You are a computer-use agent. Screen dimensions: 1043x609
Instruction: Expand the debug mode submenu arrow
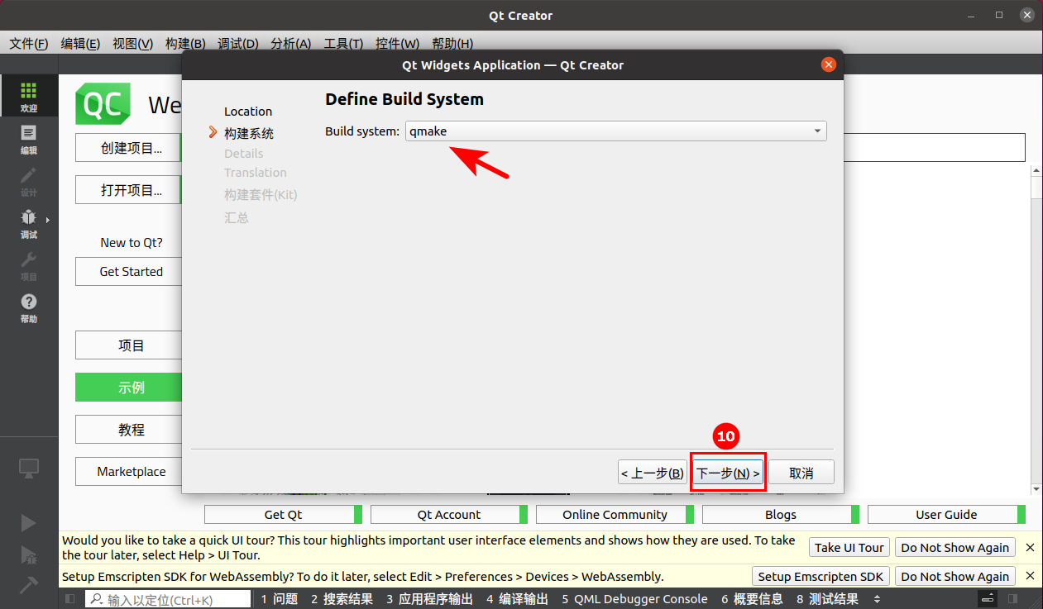(x=48, y=219)
